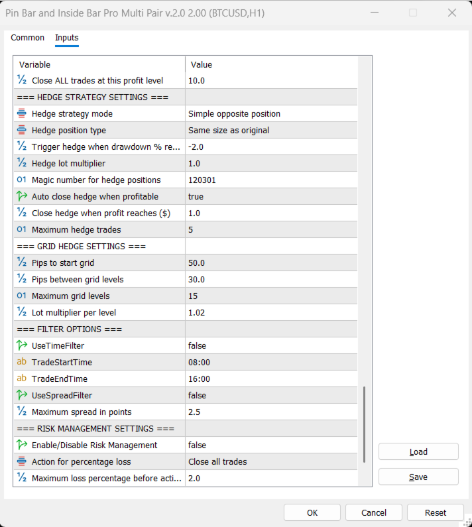Click the icon beside Pips to start grid
The height and width of the screenshot is (527, 472).
point(21,263)
